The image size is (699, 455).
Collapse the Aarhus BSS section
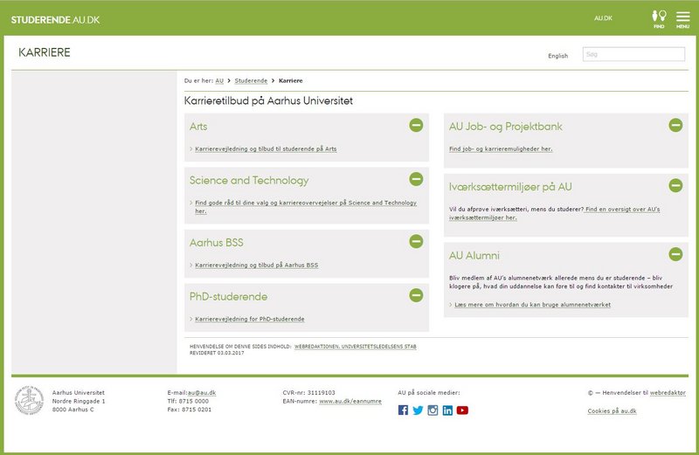click(416, 242)
